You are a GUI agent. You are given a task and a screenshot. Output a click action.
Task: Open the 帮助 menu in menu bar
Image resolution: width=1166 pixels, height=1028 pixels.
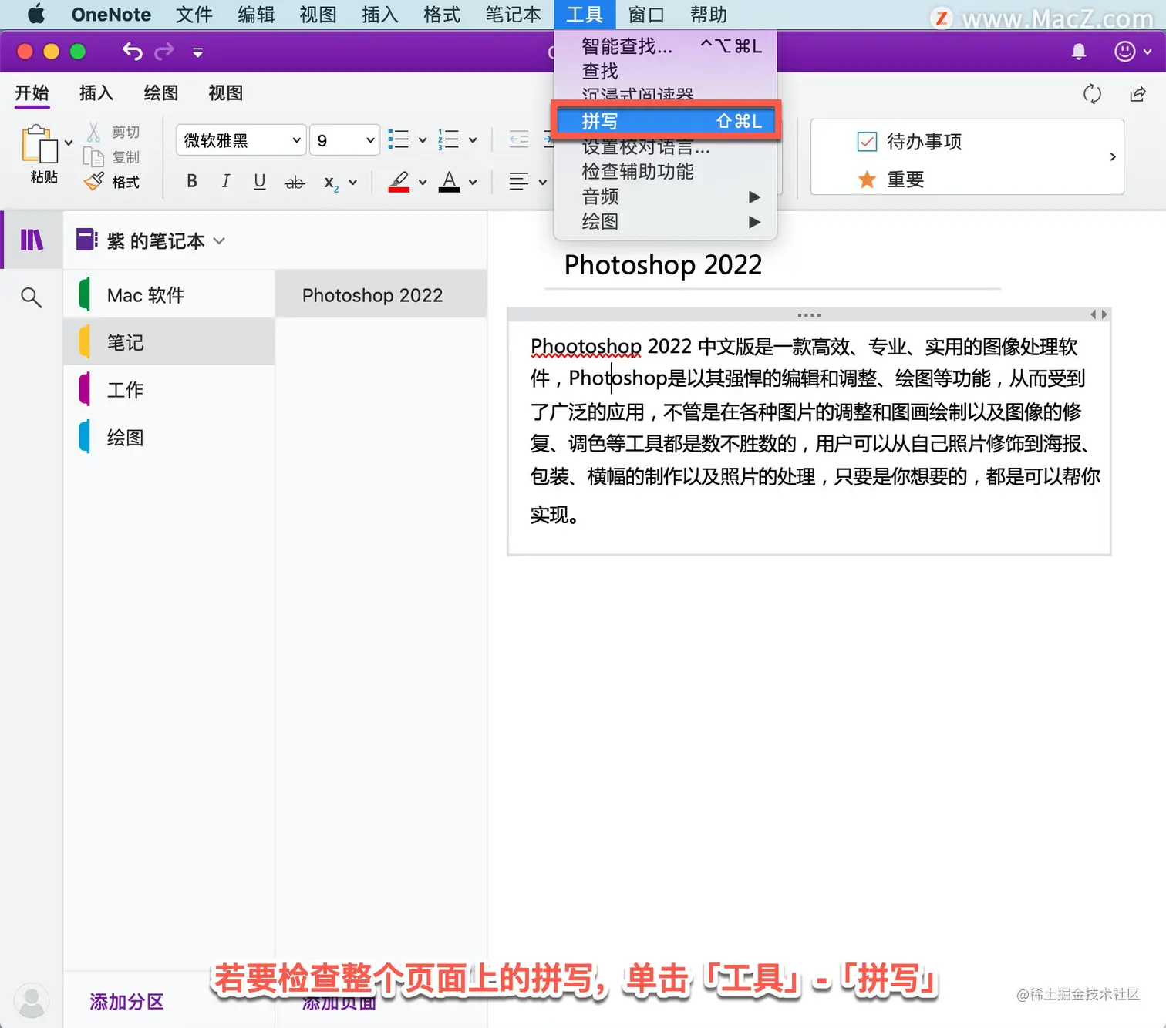coord(709,15)
